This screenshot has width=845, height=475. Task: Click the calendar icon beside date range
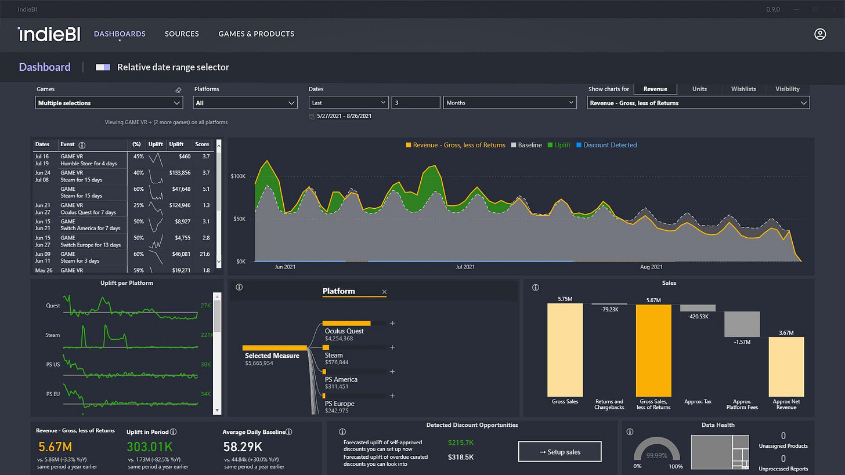pyautogui.click(x=312, y=116)
